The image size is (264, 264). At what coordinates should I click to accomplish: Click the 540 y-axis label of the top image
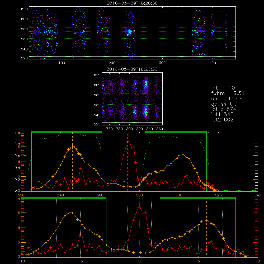click(x=24, y=49)
